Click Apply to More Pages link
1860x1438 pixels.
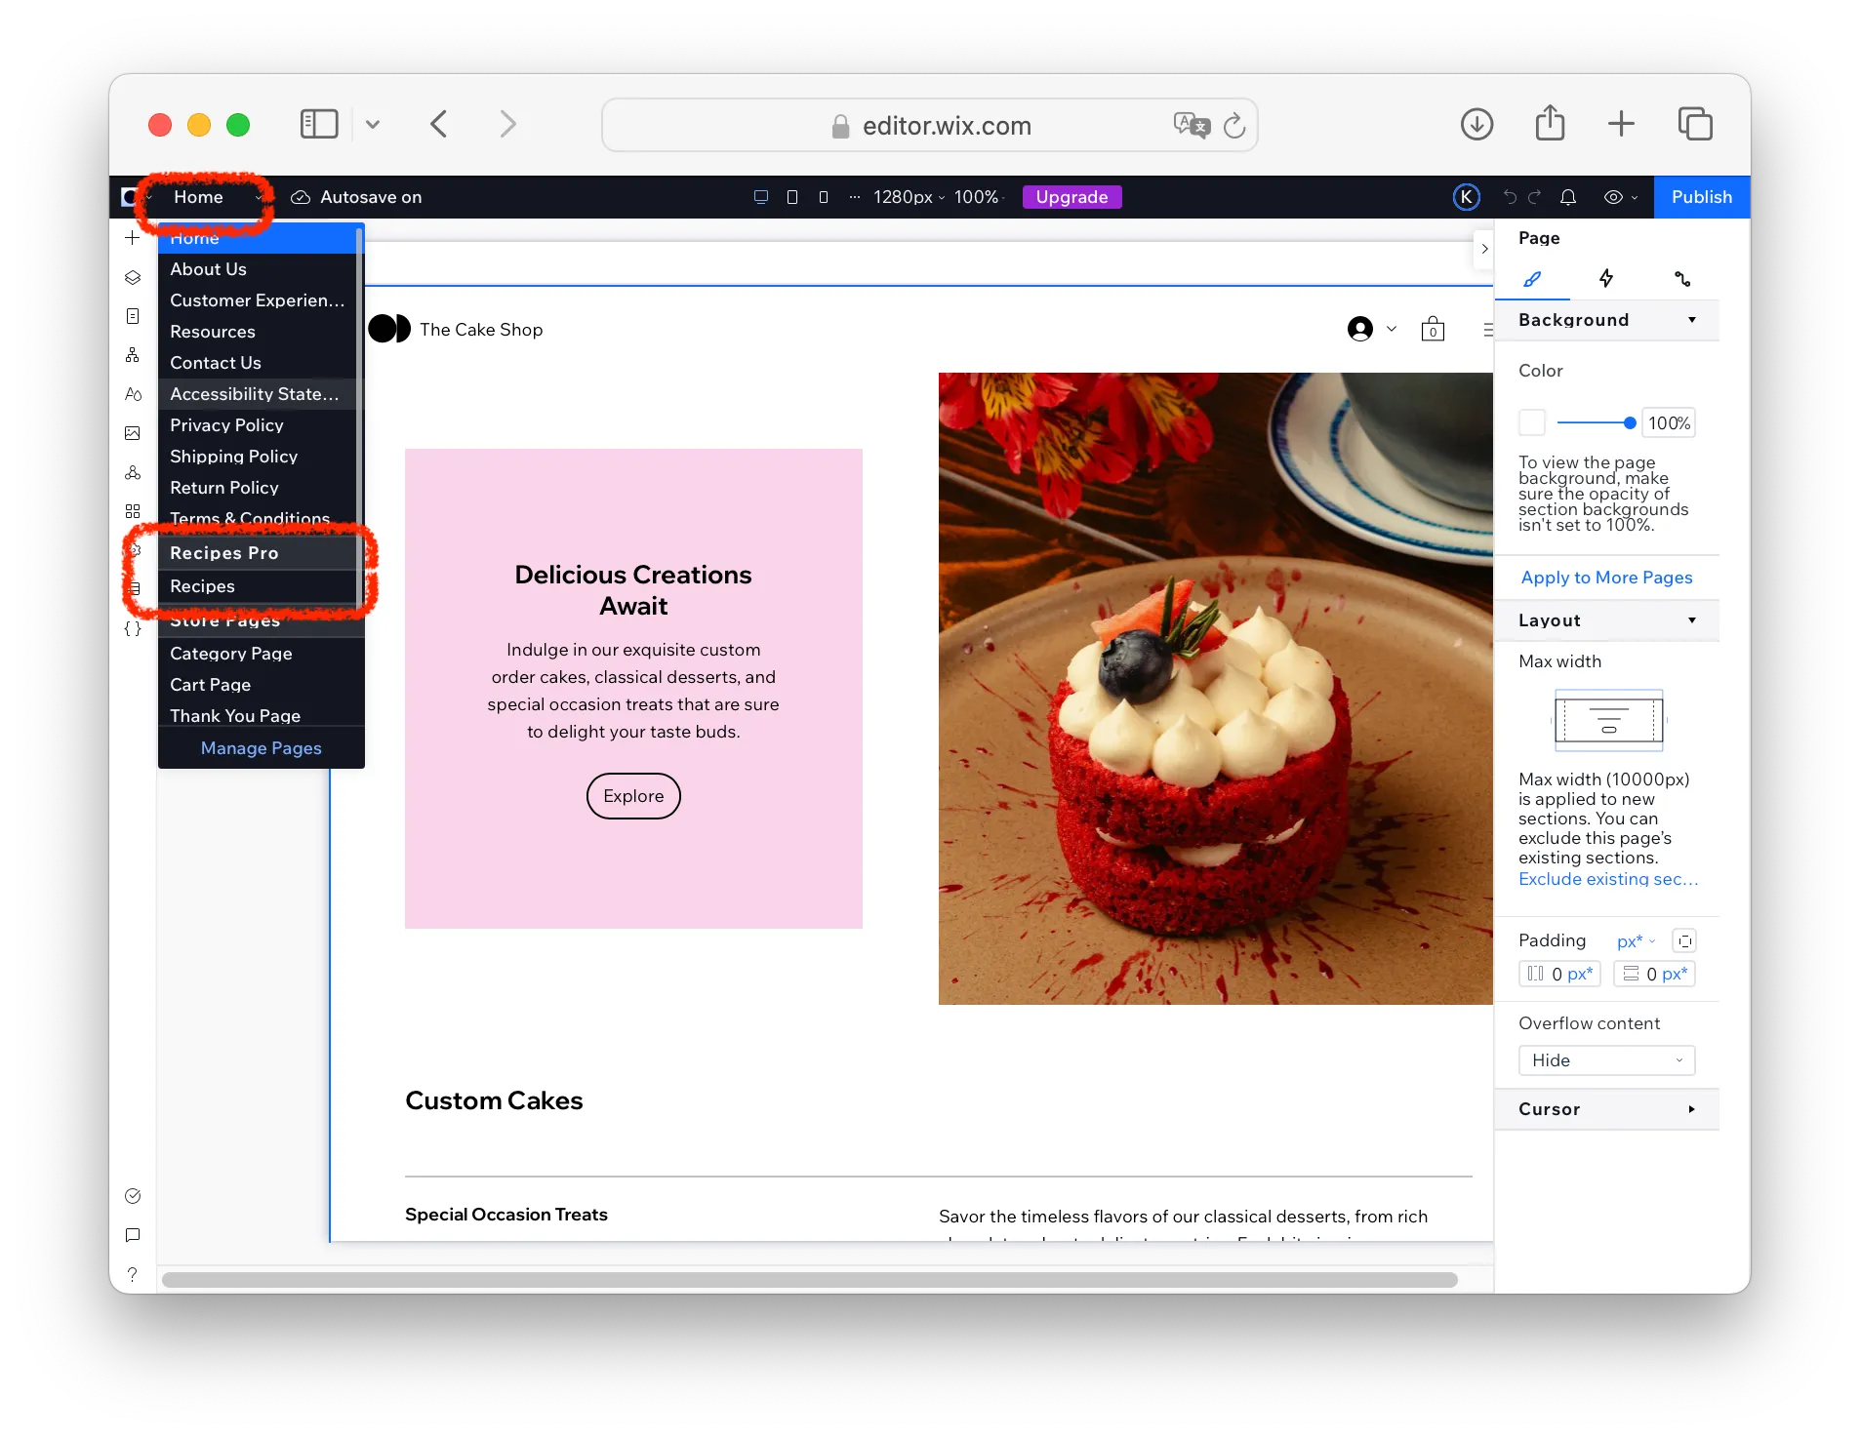1606,578
